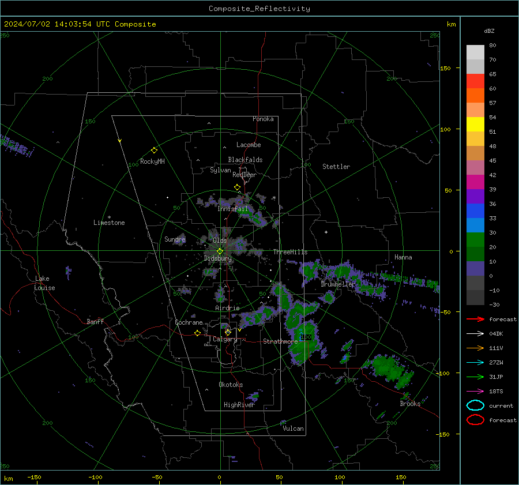Click the green 31JP arrow in legend
Viewport: 519px width, 485px height.
pos(475,377)
